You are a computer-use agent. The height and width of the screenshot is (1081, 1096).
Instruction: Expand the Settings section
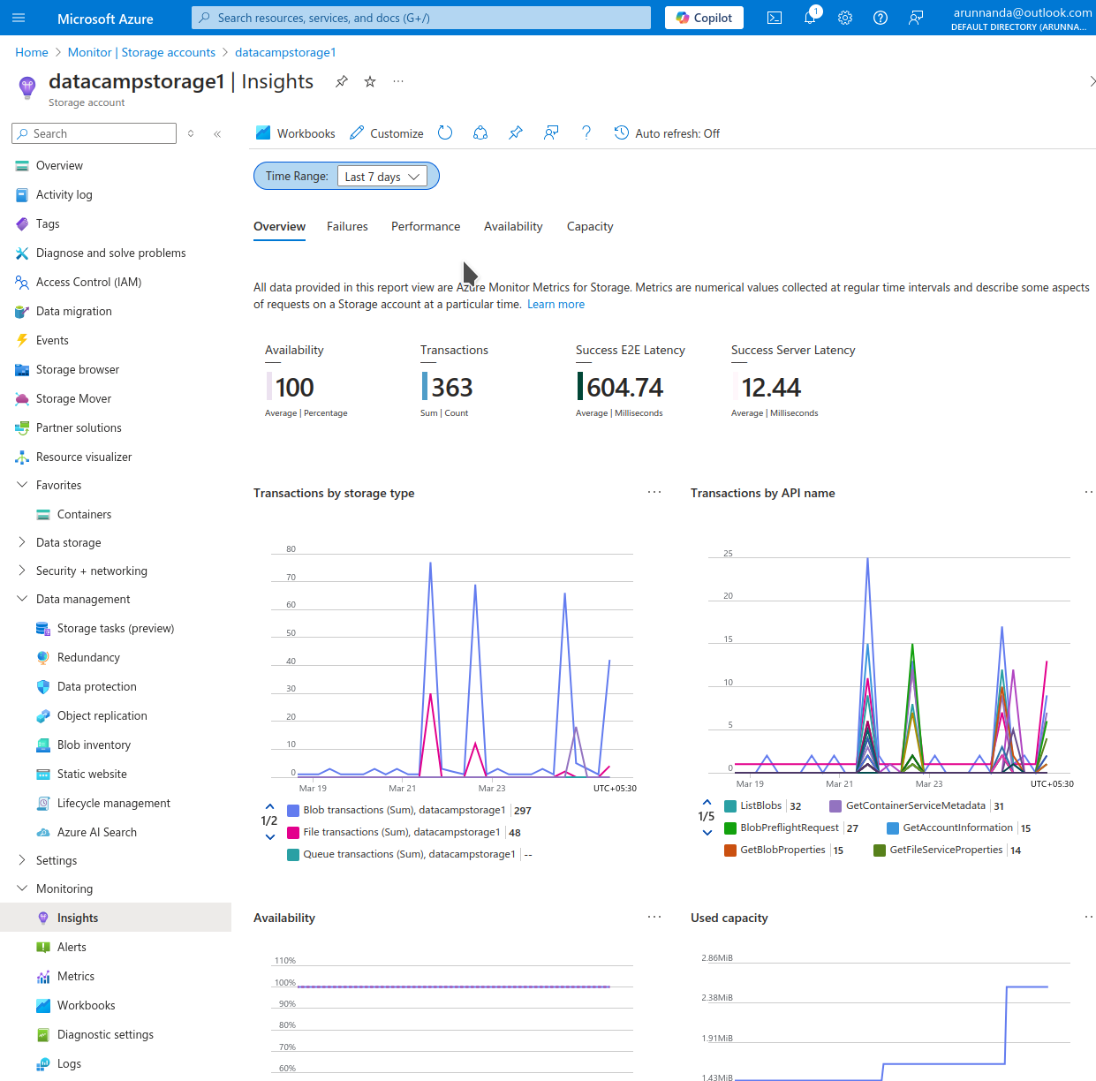pyautogui.click(x=22, y=860)
